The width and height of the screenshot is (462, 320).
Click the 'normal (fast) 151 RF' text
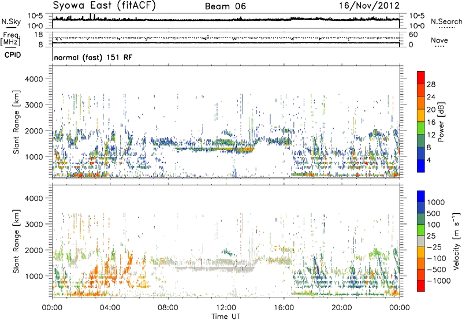[93, 57]
